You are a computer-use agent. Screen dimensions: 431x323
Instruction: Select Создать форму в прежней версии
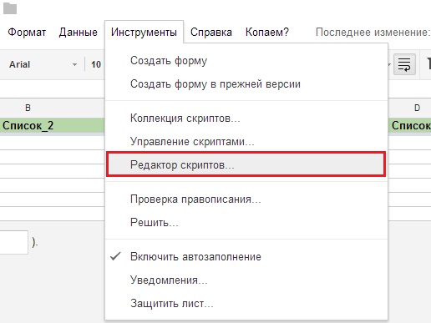246,84
